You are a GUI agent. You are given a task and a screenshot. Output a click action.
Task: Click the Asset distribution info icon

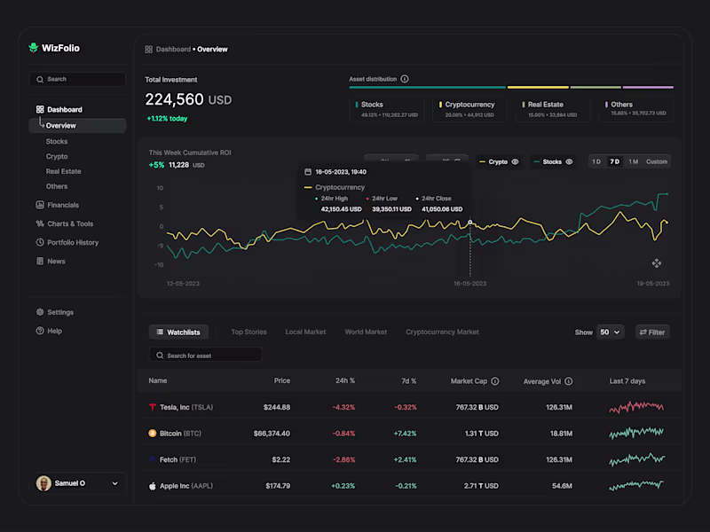click(x=405, y=78)
